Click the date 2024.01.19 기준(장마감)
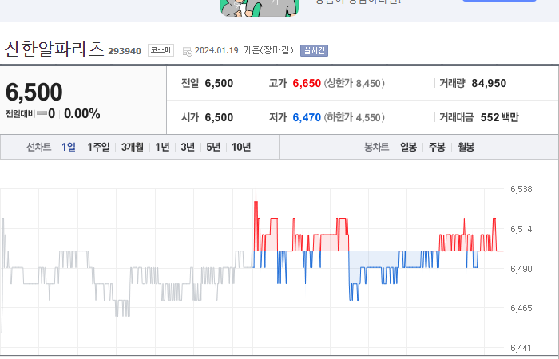This screenshot has height=359, width=559. pyautogui.click(x=244, y=50)
